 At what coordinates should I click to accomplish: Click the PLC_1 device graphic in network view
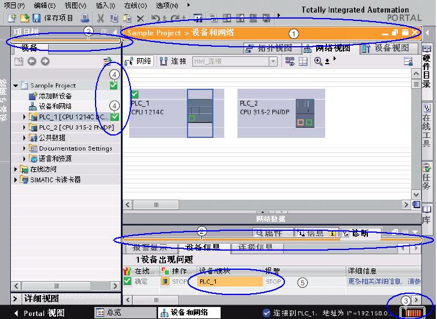(200, 113)
